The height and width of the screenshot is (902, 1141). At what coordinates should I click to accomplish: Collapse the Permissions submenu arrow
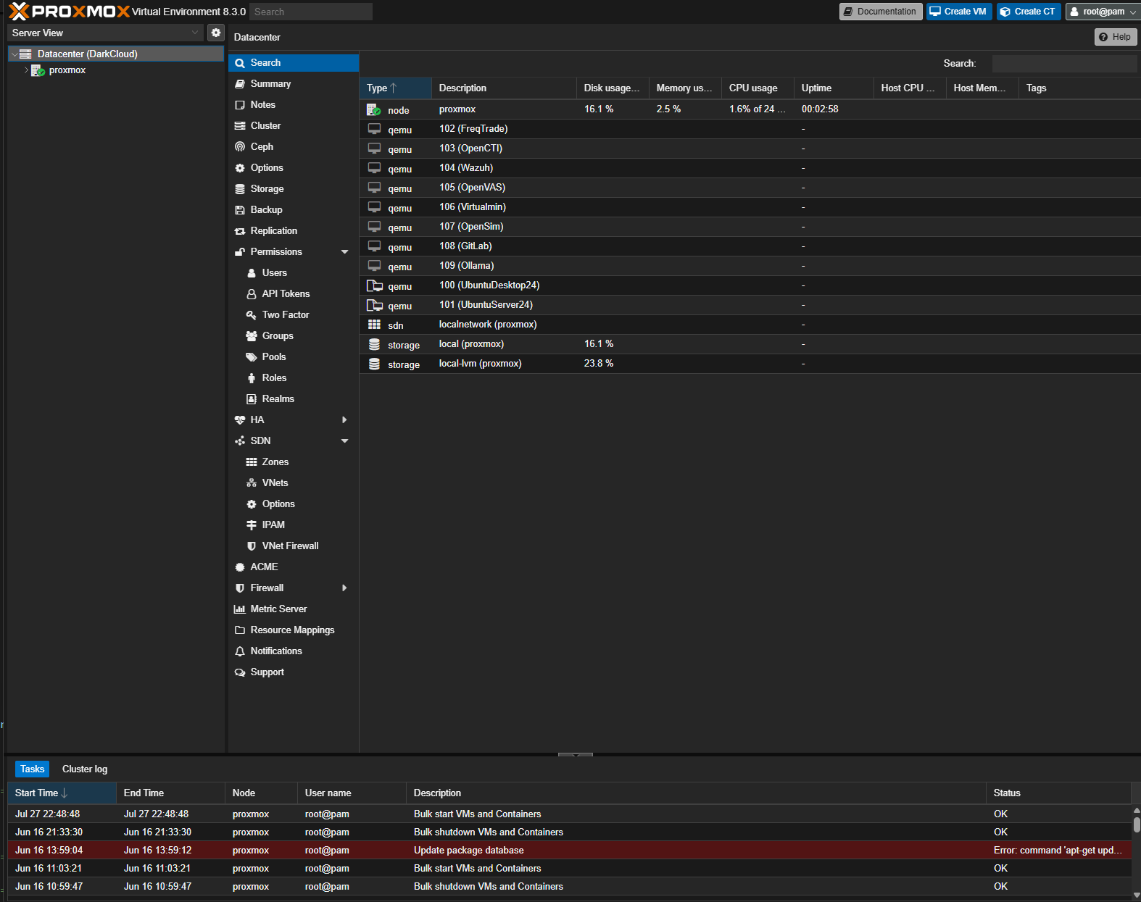[344, 252]
